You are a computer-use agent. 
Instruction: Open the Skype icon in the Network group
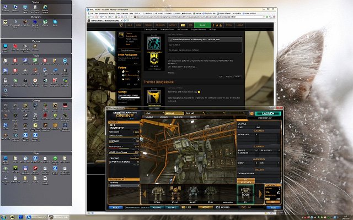pyautogui.click(x=55, y=22)
